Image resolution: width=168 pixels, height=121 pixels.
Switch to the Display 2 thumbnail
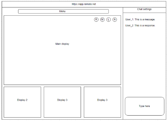(x=22, y=102)
